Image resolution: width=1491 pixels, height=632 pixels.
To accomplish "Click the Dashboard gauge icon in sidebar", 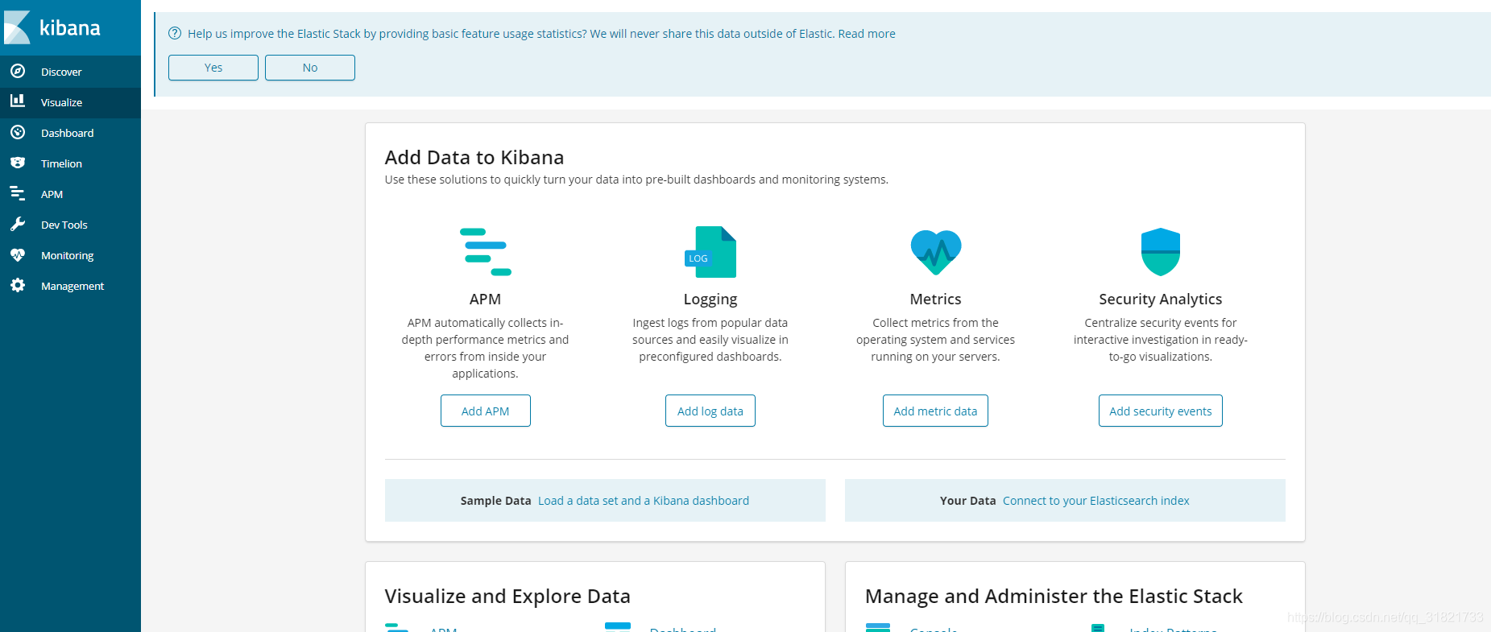I will (18, 132).
